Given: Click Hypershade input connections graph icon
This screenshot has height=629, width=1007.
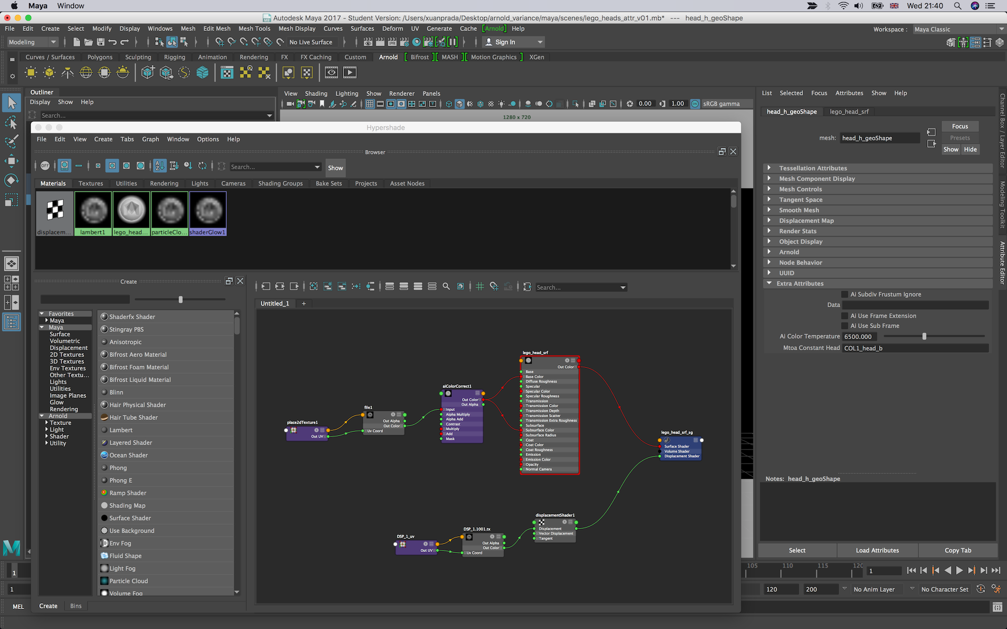Looking at the screenshot, I should (266, 287).
